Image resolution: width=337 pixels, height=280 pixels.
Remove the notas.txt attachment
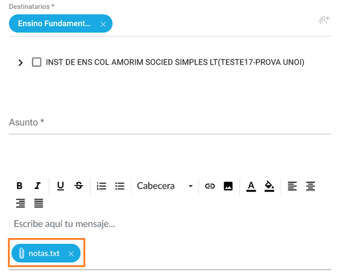pos(71,254)
